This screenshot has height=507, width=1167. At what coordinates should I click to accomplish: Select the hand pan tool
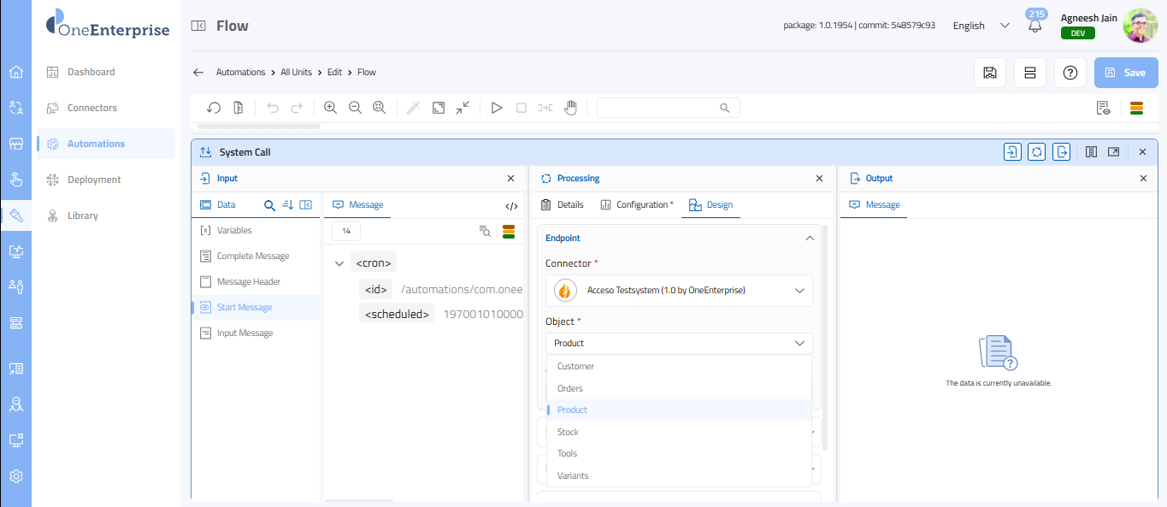pos(570,108)
